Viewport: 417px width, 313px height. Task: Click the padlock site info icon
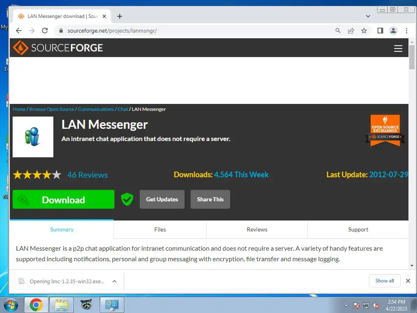(61, 31)
